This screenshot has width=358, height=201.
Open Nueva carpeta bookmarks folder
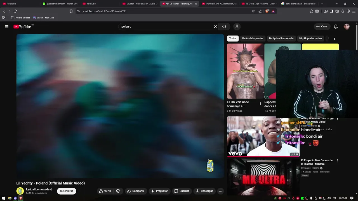pos(20,18)
